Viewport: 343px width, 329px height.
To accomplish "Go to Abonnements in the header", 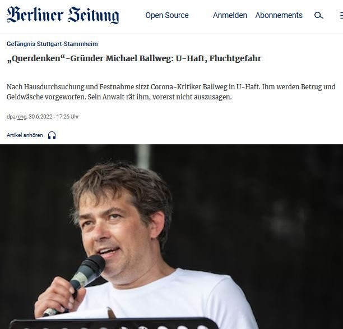I will (x=279, y=15).
